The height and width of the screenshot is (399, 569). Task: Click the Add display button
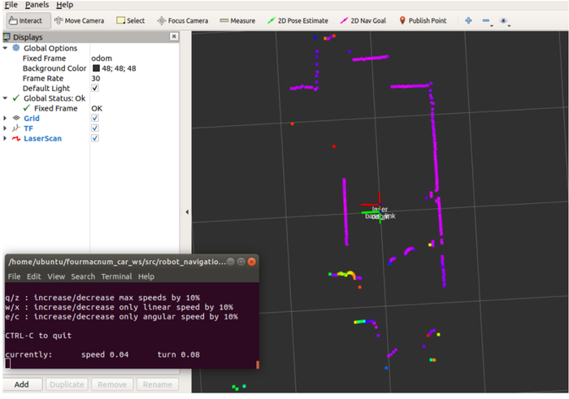point(22,384)
